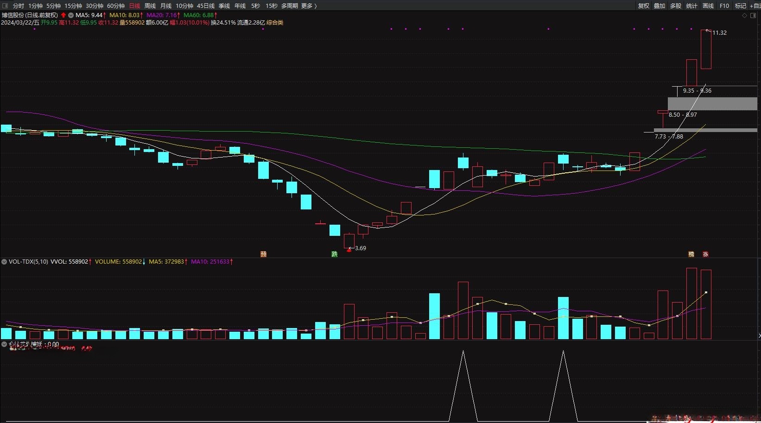Toggle the 复权 adjustment option

point(644,6)
